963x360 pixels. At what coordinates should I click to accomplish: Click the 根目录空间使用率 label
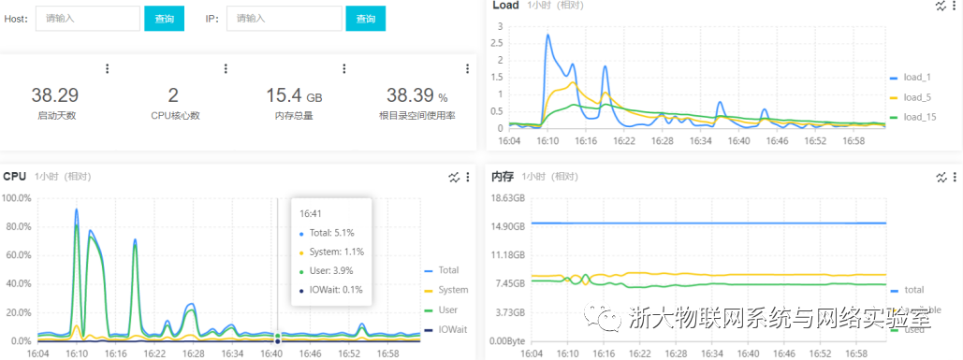[x=417, y=115]
